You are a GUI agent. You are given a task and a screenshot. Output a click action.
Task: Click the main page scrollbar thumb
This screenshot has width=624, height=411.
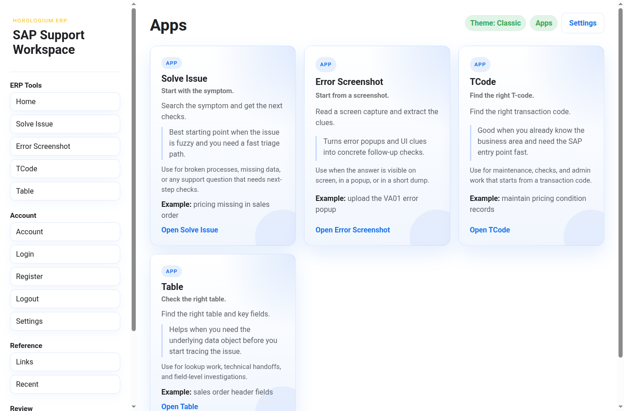pos(620,183)
